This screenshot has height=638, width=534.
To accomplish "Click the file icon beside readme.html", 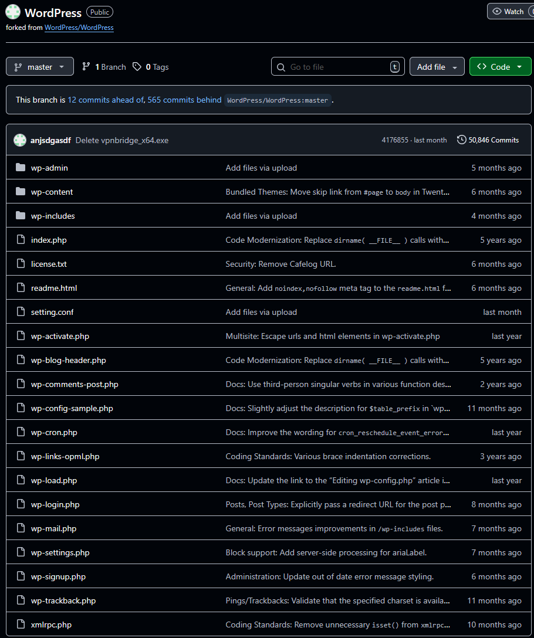I will click(21, 288).
